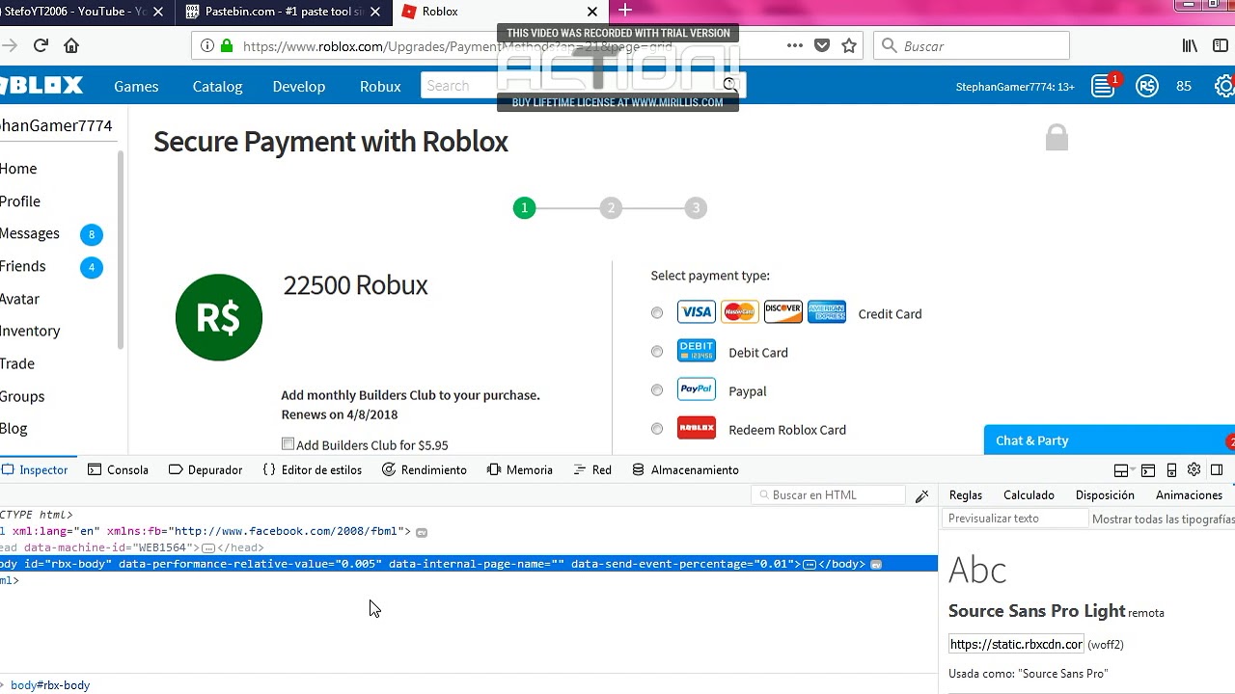
Task: Click the Visa card logo
Action: click(696, 312)
